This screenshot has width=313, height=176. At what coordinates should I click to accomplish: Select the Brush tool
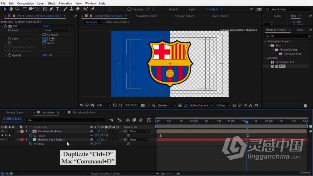[65, 9]
